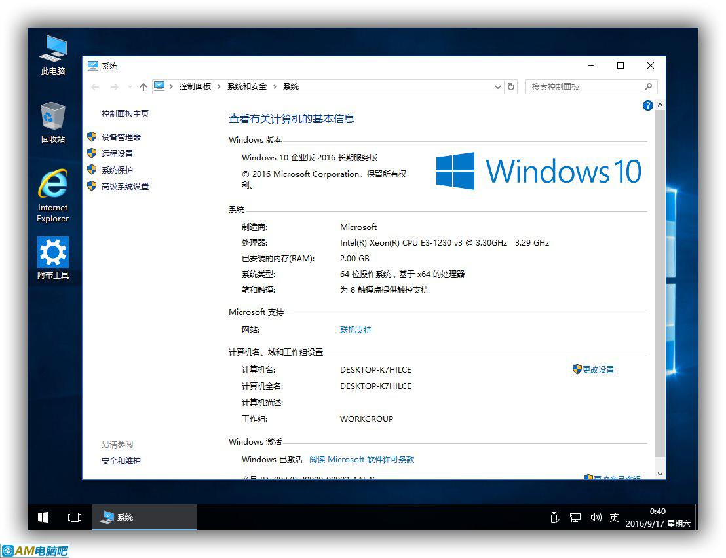Open the 此电脑 desktop icon

tap(53, 54)
